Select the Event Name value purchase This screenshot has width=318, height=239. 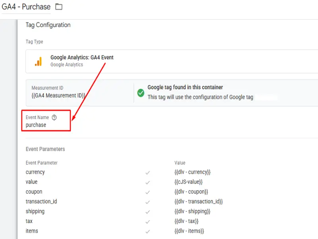click(36, 125)
